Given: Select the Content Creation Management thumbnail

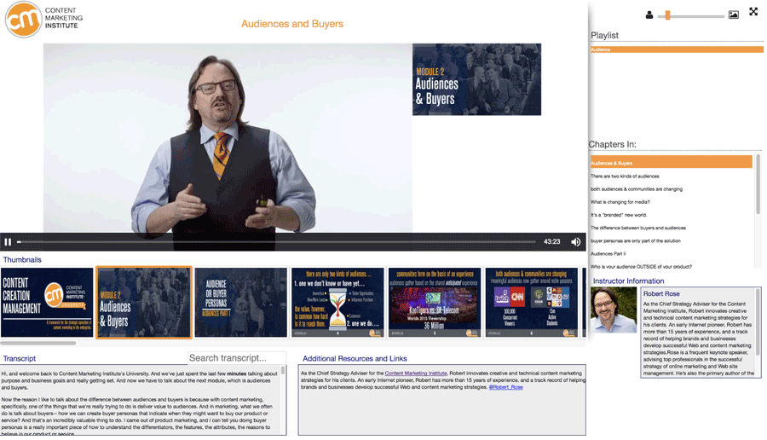Looking at the screenshot, I should 47,302.
